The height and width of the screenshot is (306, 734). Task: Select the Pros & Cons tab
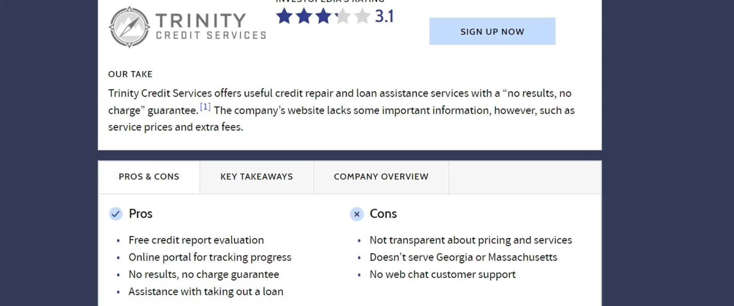(149, 177)
